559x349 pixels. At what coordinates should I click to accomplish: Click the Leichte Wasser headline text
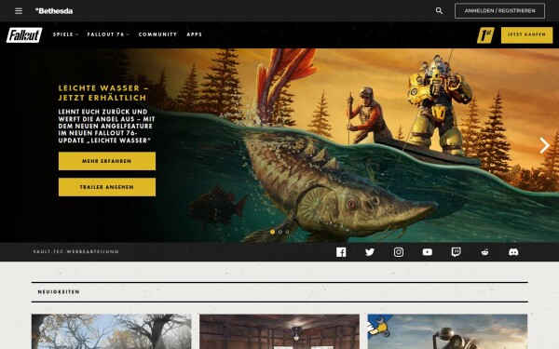(x=103, y=92)
